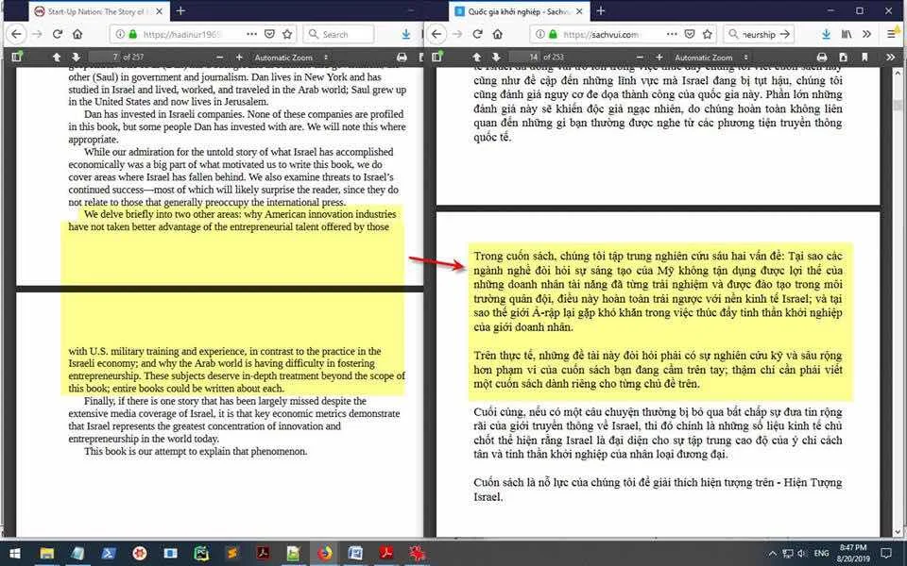
Task: Toggle the PDF sidebar in the left window
Action: [x=17, y=57]
